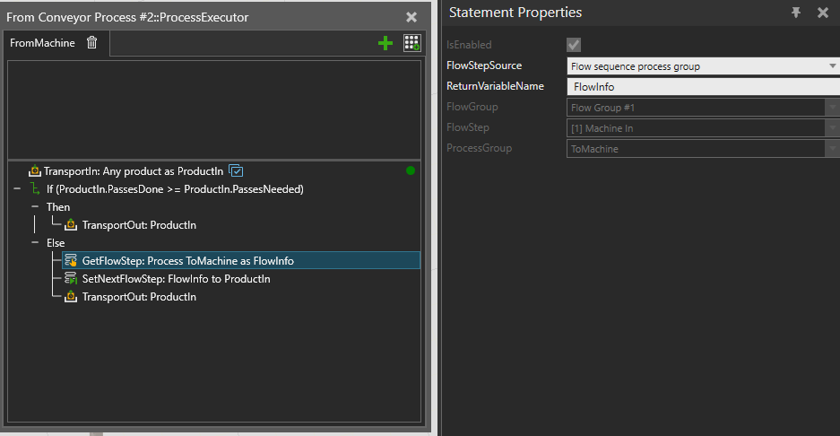Click the green plus add button
Viewport: 840px width, 436px height.
(385, 42)
